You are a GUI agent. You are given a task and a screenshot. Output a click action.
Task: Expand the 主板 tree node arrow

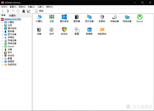pyautogui.click(x=2, y=25)
